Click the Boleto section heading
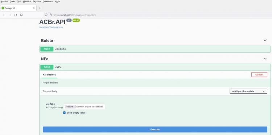This screenshot has height=135, width=272. (x=47, y=41)
